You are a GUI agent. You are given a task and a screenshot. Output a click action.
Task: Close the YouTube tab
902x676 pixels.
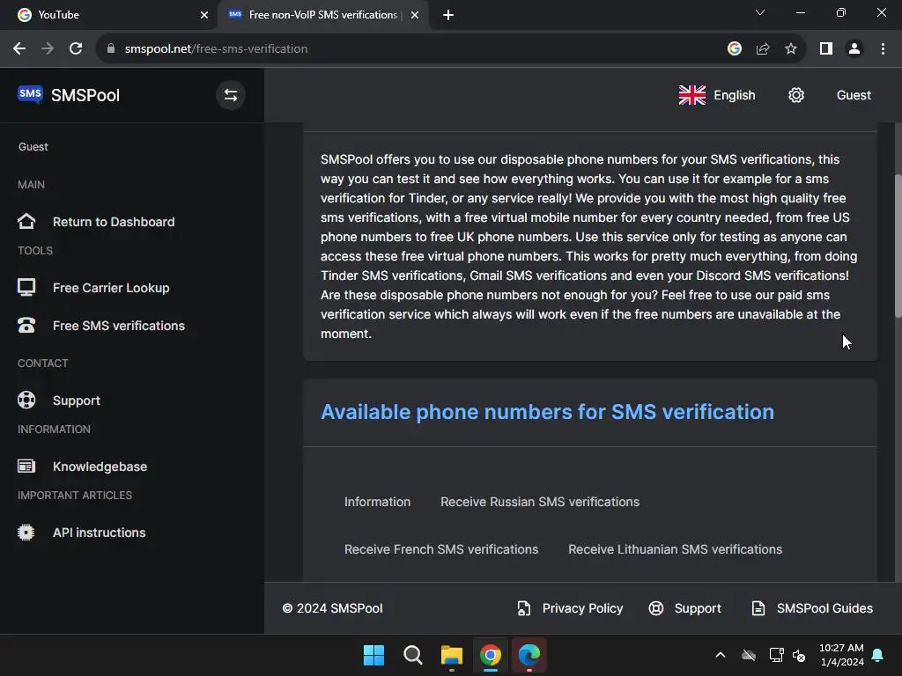pyautogui.click(x=204, y=15)
